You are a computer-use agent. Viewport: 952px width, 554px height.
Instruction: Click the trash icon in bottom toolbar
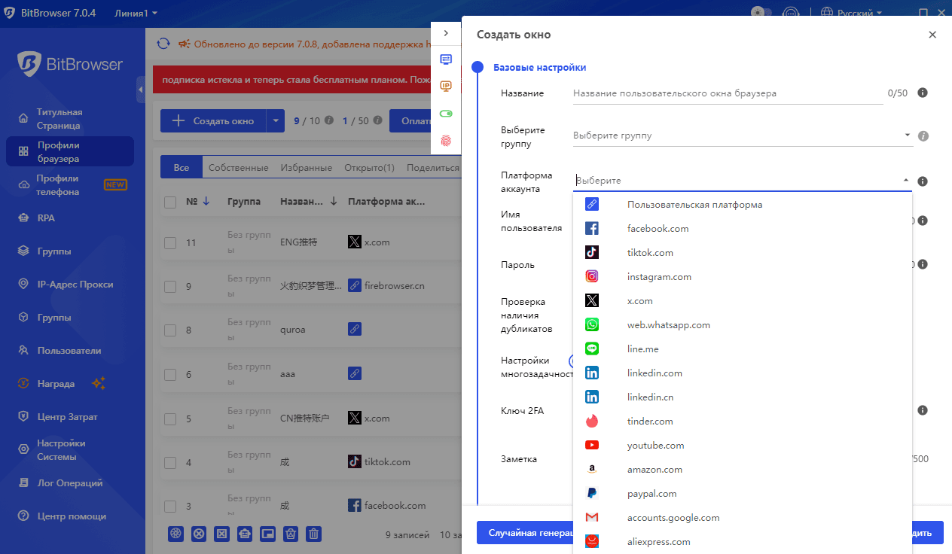314,534
